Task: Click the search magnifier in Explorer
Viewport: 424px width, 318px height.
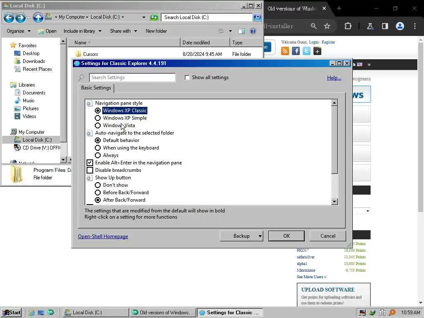Action: point(257,17)
